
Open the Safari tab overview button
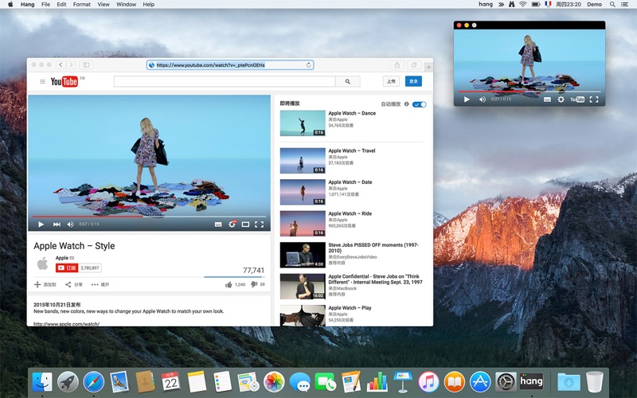pos(414,64)
